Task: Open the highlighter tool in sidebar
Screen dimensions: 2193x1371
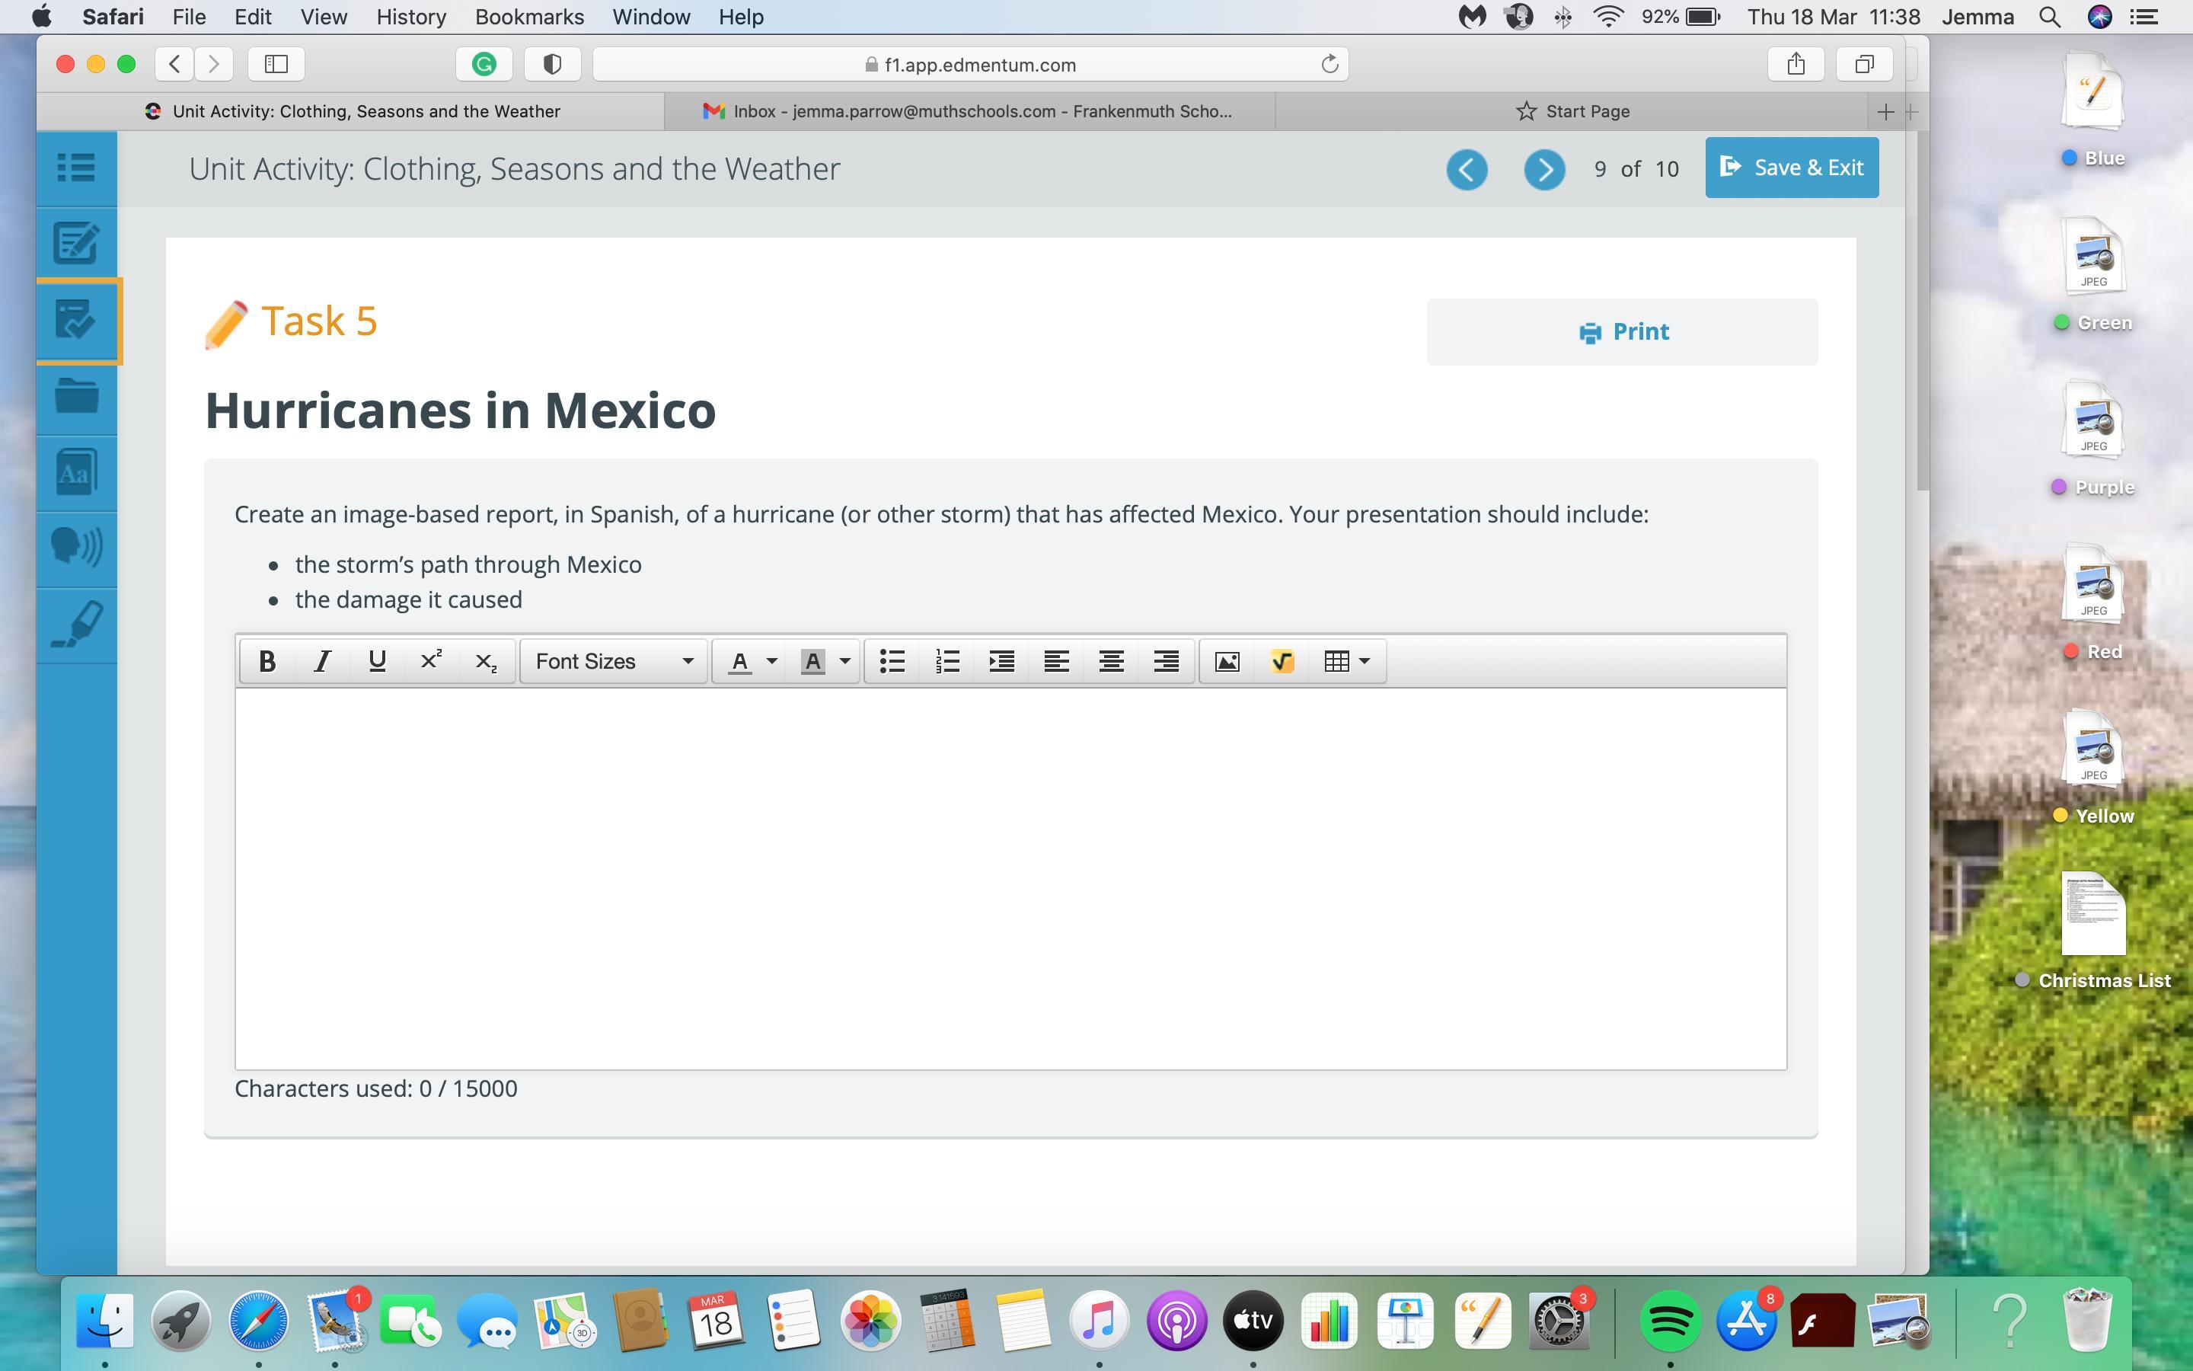Action: click(77, 625)
